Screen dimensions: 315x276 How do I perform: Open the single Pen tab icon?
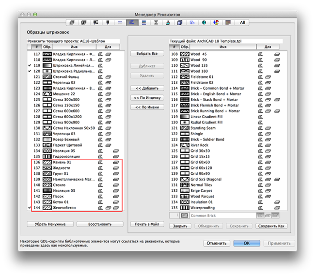coord(108,22)
